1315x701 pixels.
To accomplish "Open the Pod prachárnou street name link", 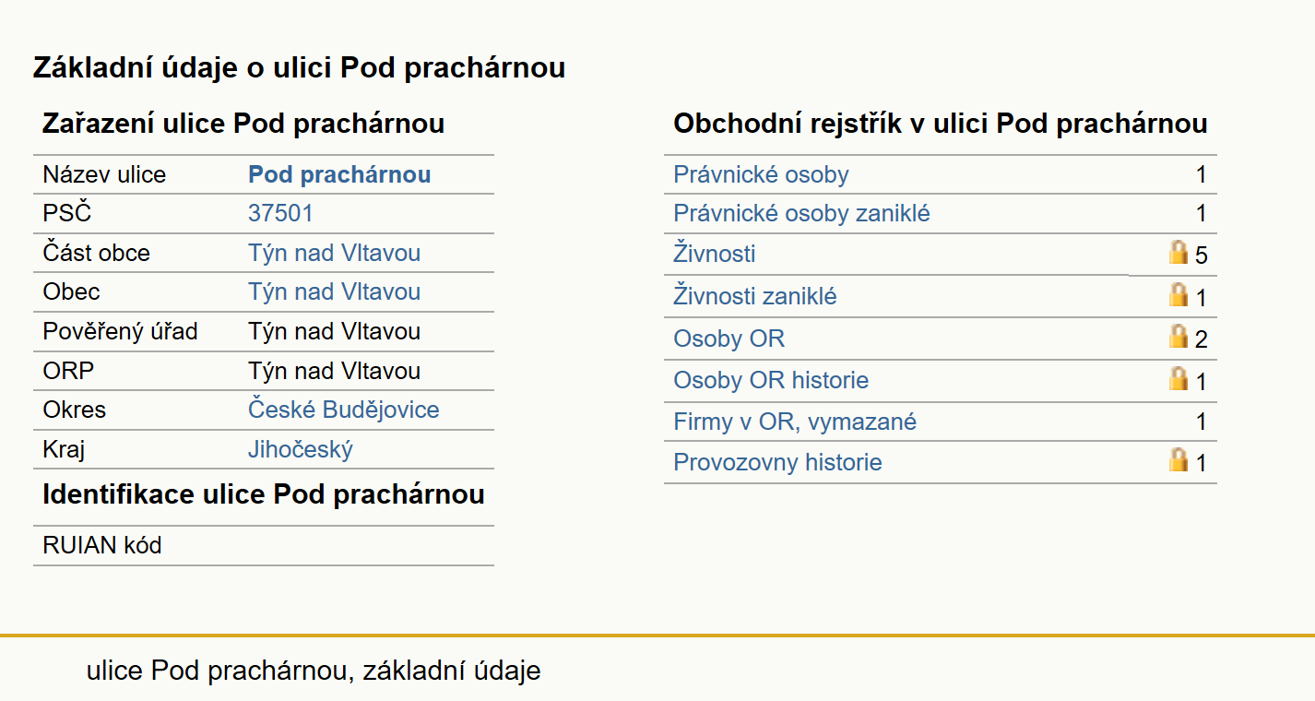I will 339,174.
